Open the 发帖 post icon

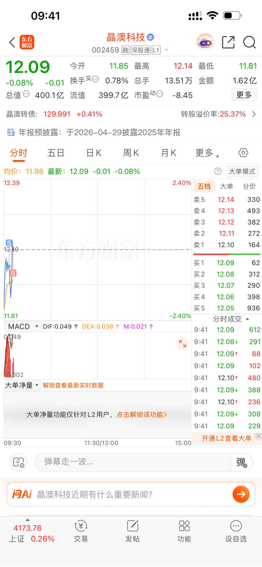tap(132, 531)
